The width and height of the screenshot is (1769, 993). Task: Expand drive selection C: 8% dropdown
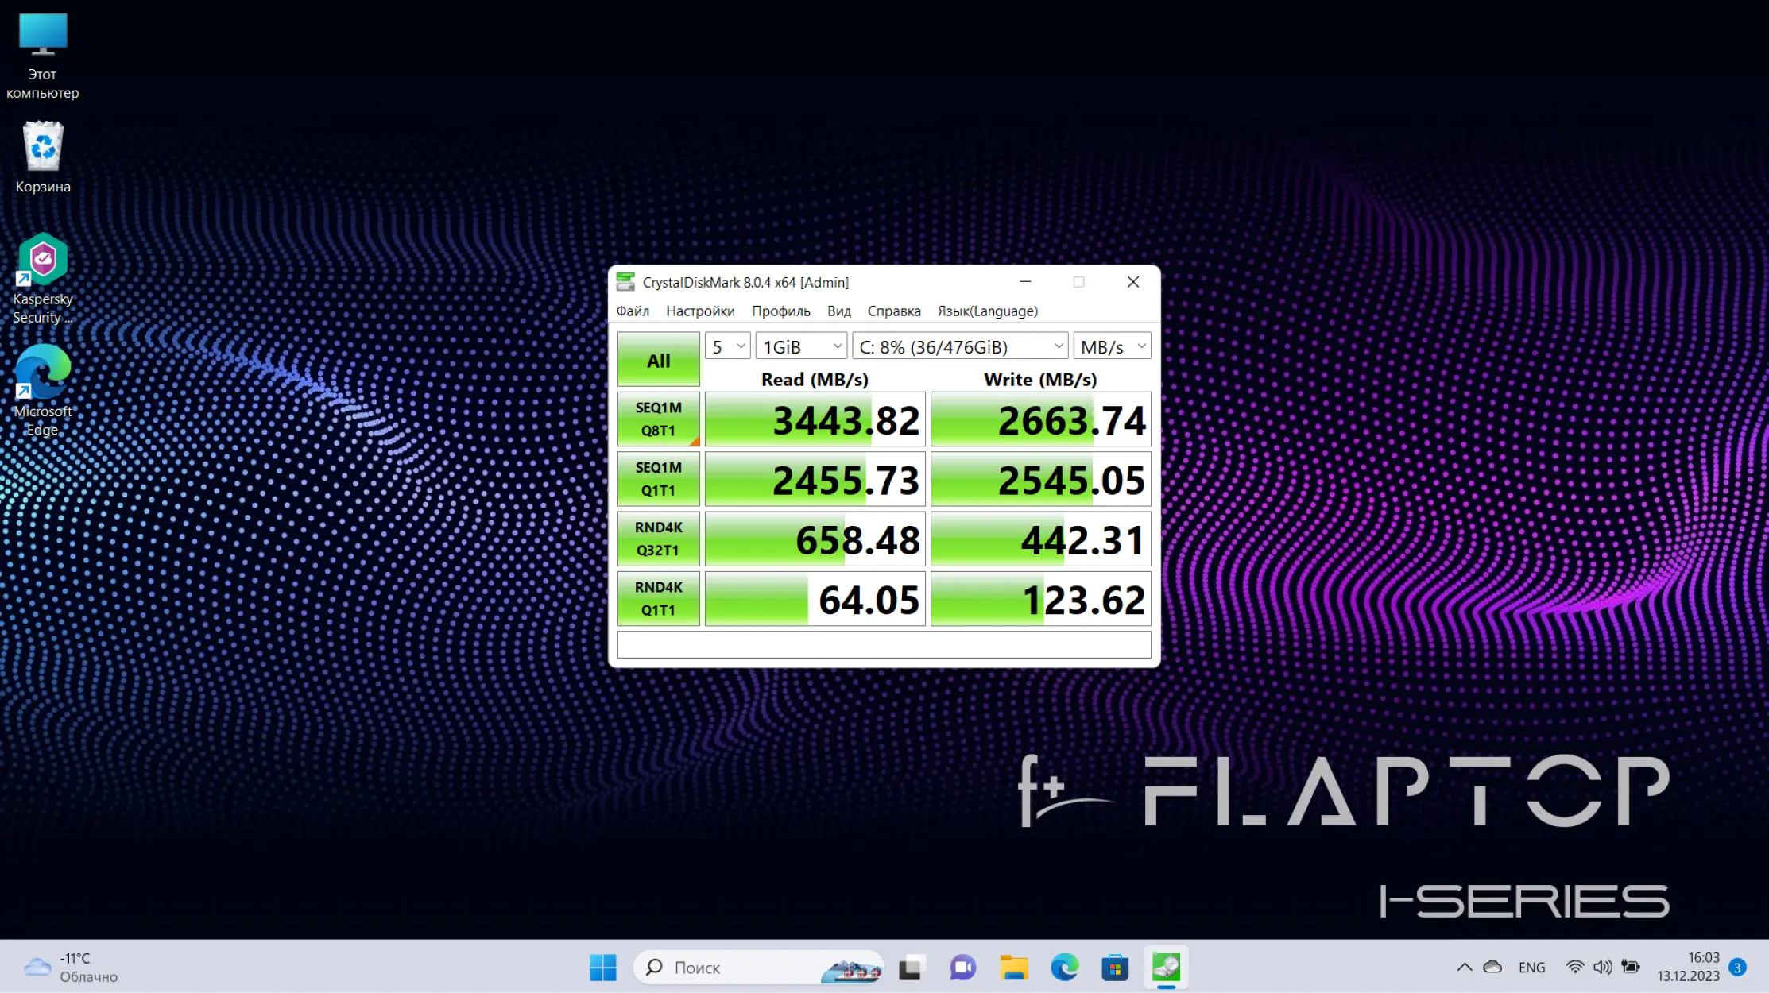tap(960, 346)
